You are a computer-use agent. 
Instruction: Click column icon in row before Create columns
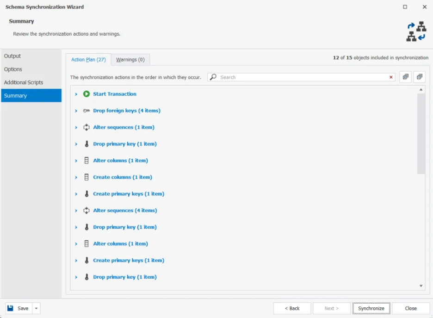point(87,161)
